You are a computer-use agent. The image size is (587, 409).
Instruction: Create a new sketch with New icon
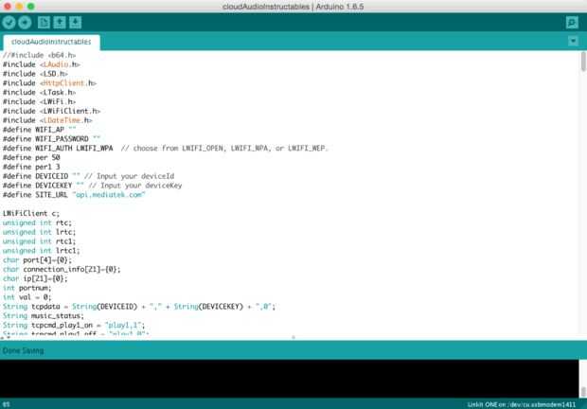(x=44, y=23)
